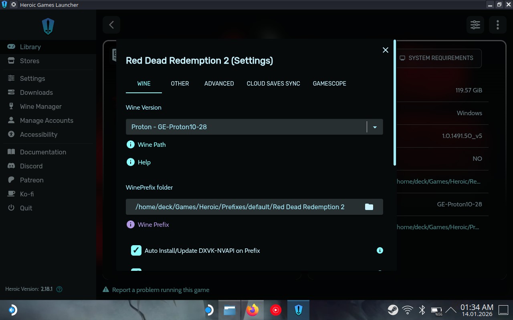Image resolution: width=513 pixels, height=320 pixels.
Task: Open the Wine Version dropdown
Action: coord(254,127)
